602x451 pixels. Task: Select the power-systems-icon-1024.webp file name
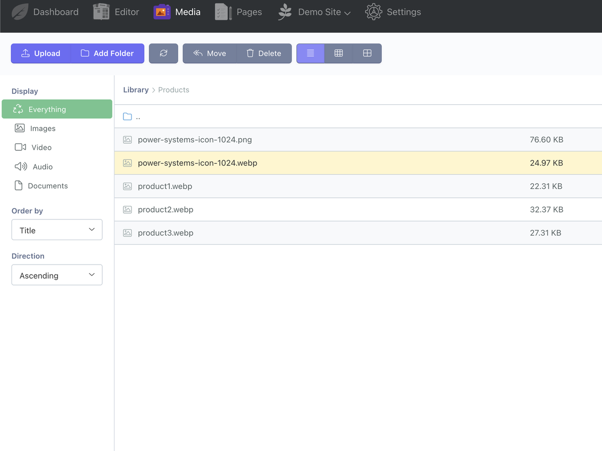click(198, 163)
